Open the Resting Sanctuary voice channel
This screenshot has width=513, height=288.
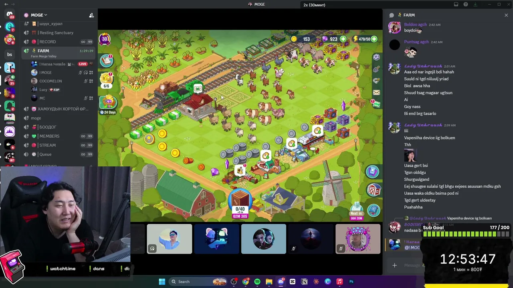tap(59, 33)
